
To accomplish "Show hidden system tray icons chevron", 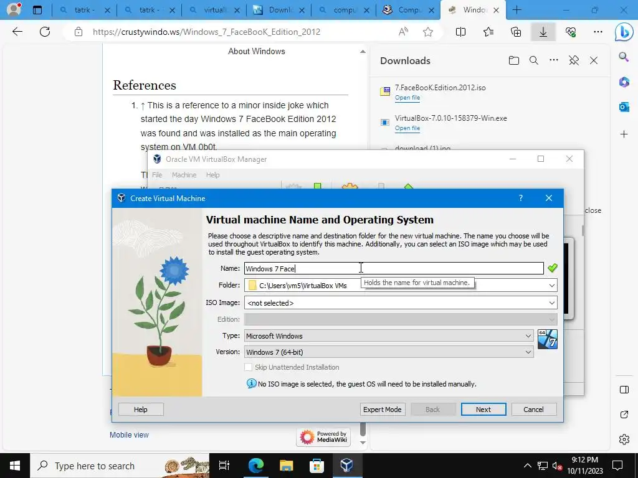I will (x=527, y=466).
